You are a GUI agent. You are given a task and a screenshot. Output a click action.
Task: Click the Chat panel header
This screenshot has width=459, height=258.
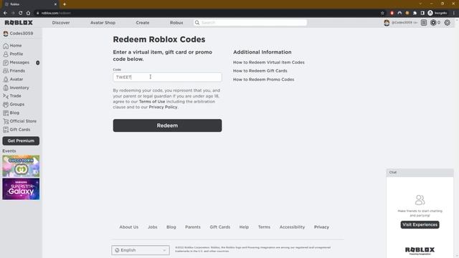pos(420,173)
